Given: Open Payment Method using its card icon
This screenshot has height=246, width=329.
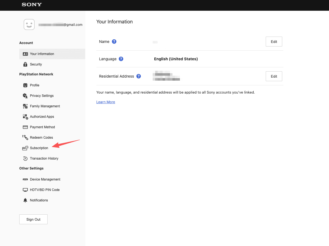Looking at the screenshot, I should pyautogui.click(x=25, y=127).
